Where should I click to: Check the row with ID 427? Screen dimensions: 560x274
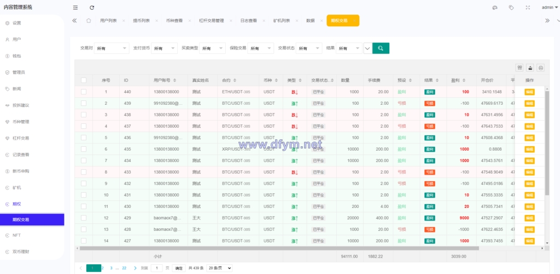(84, 241)
